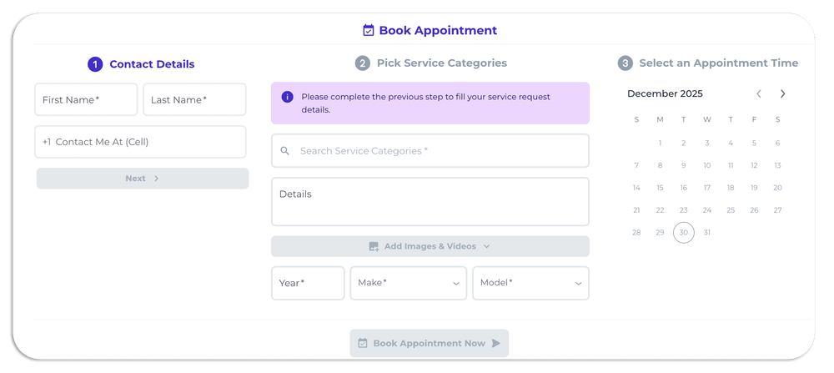The width and height of the screenshot is (834, 373).
Task: Expand the Add Images & Videos chevron
Action: [x=486, y=247]
